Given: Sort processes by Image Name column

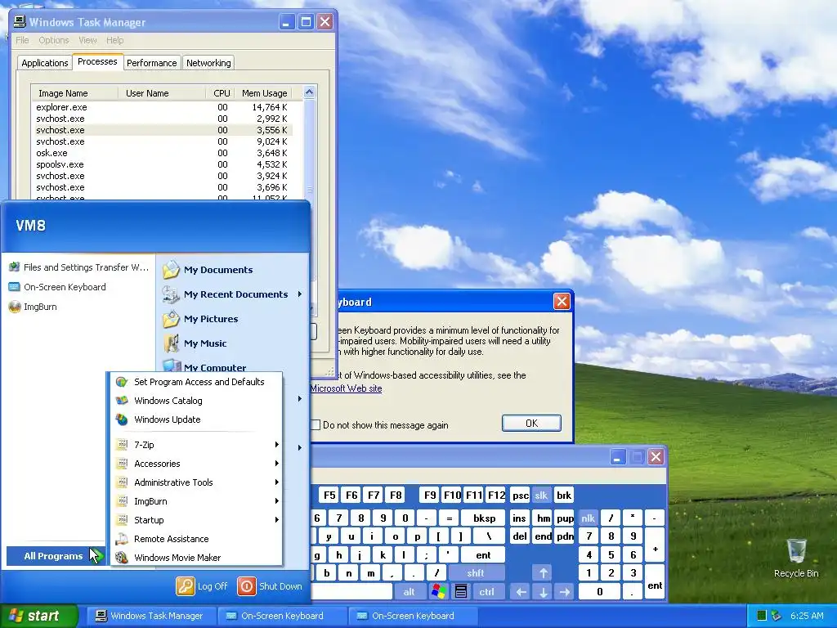Looking at the screenshot, I should (74, 93).
